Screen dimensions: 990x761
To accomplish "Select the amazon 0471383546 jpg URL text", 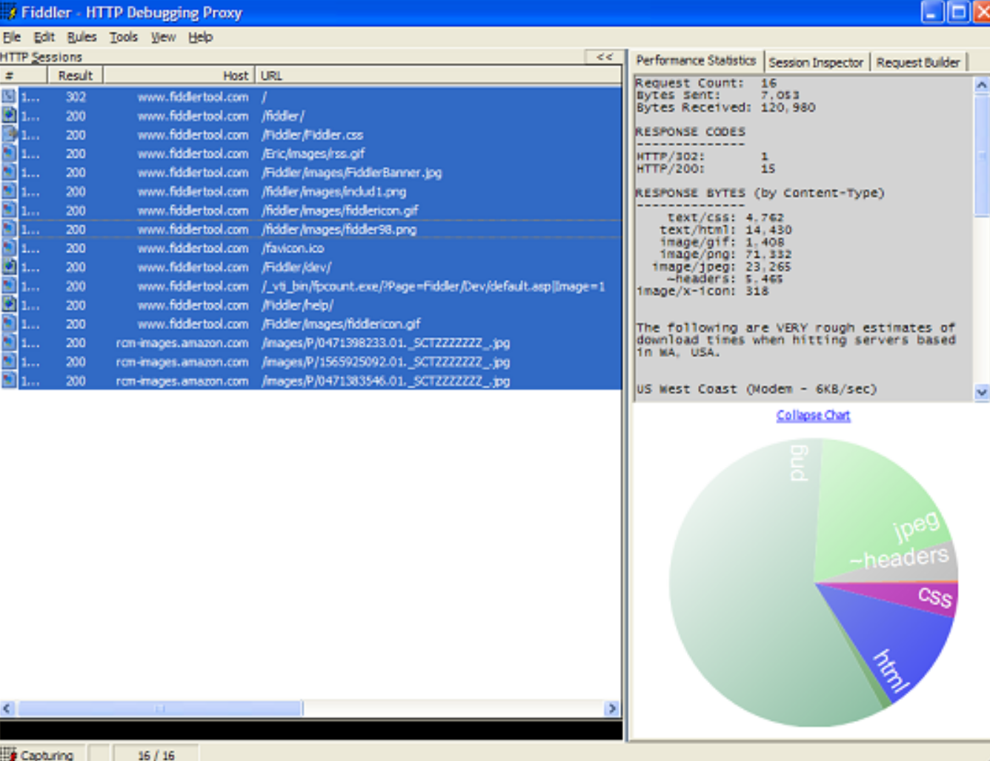I will (x=385, y=381).
